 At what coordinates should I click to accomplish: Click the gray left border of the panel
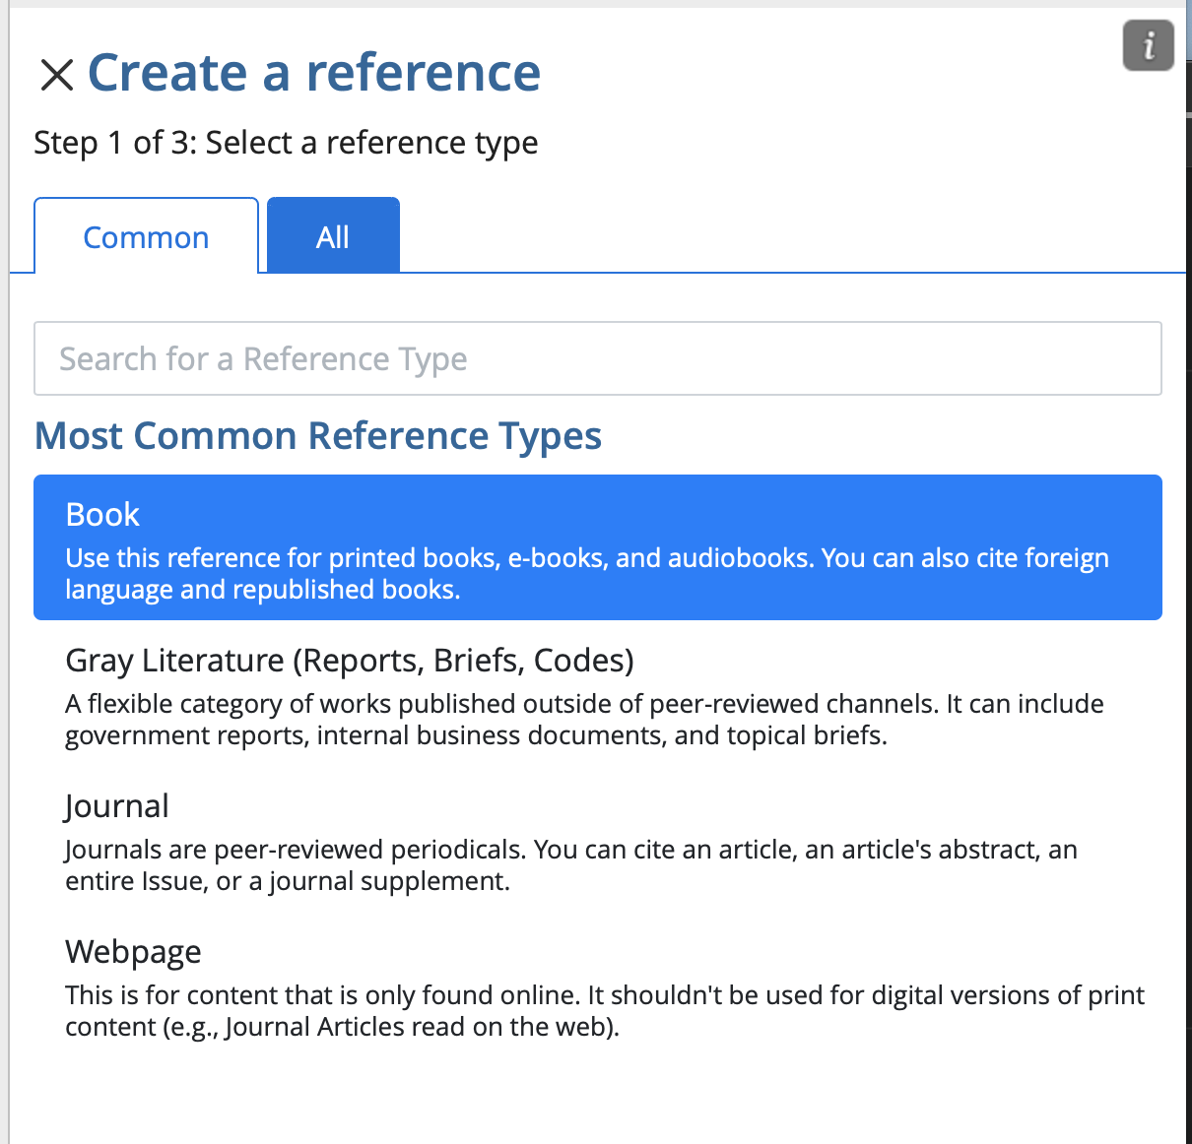4,591
